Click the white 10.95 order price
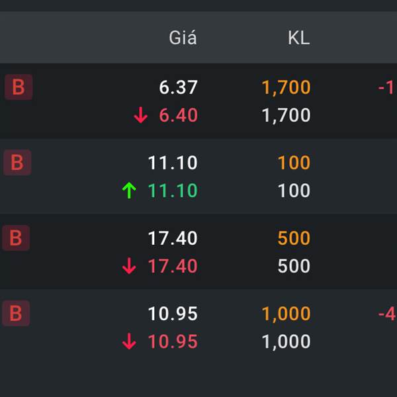This screenshot has width=397, height=397. click(173, 314)
